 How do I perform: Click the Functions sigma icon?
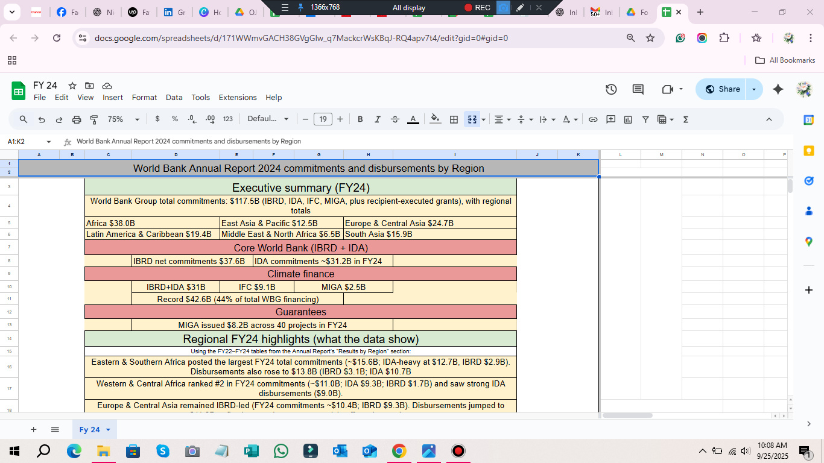685,119
